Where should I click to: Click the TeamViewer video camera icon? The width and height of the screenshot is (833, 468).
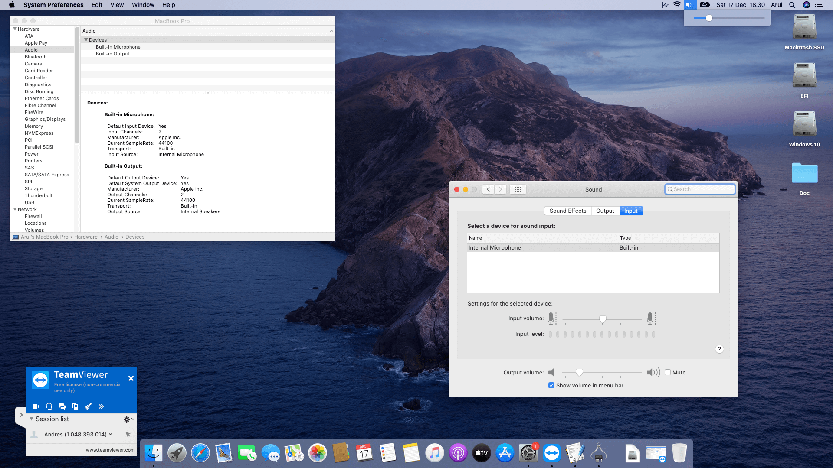(x=36, y=406)
